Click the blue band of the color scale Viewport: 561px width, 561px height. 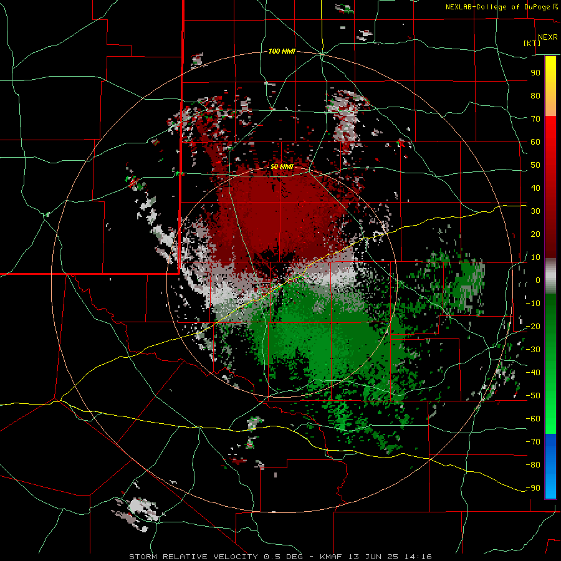550,466
